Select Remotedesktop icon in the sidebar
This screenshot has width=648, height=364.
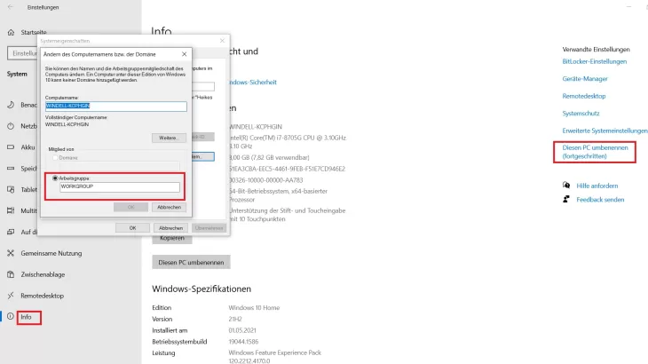pyautogui.click(x=10, y=295)
